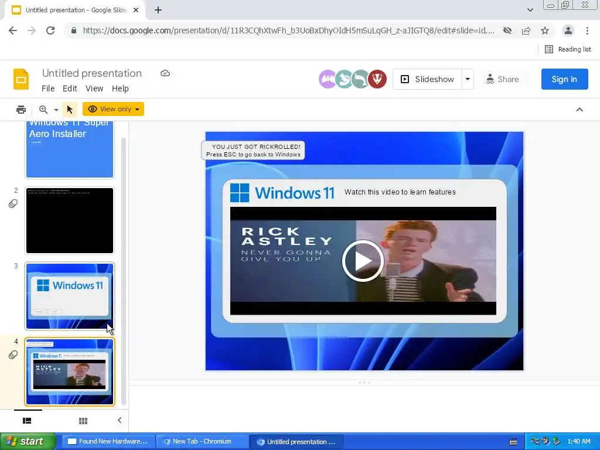Image resolution: width=600 pixels, height=450 pixels.
Task: Click the link icon beside slide 4
Action: pos(13,354)
